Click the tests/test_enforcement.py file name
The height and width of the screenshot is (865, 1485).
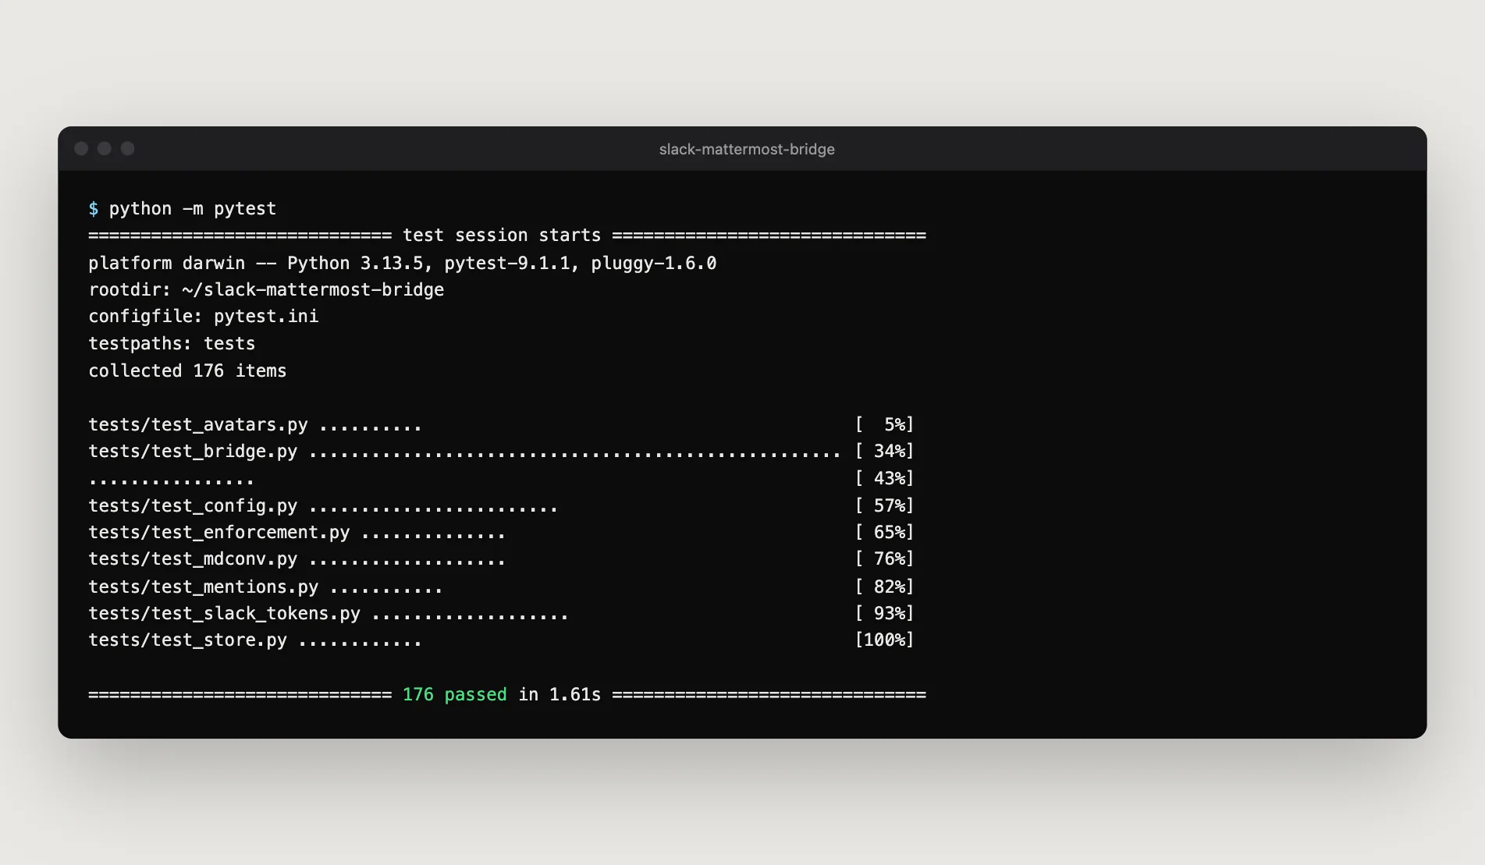click(x=219, y=532)
